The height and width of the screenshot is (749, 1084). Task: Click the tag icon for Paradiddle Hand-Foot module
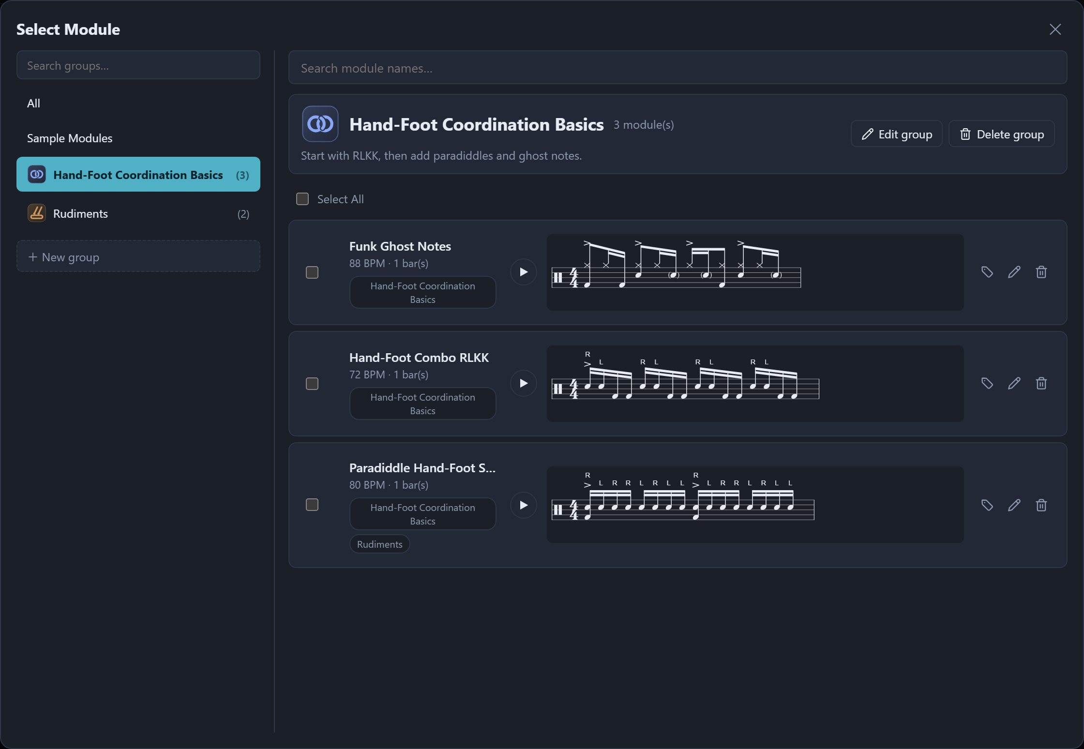[x=987, y=505]
